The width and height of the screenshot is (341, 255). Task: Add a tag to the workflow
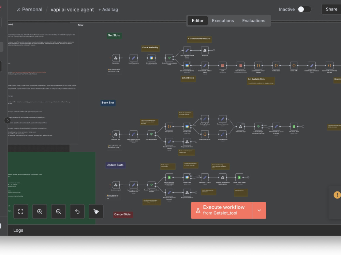pyautogui.click(x=108, y=10)
